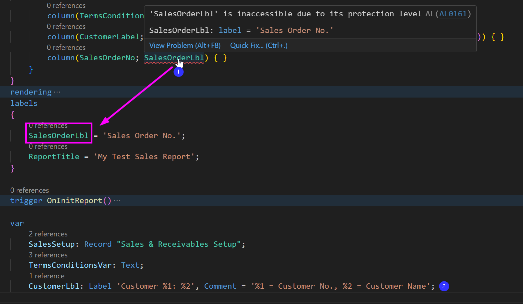Open the AL0161 error code link
The height and width of the screenshot is (304, 523).
[x=453, y=14]
